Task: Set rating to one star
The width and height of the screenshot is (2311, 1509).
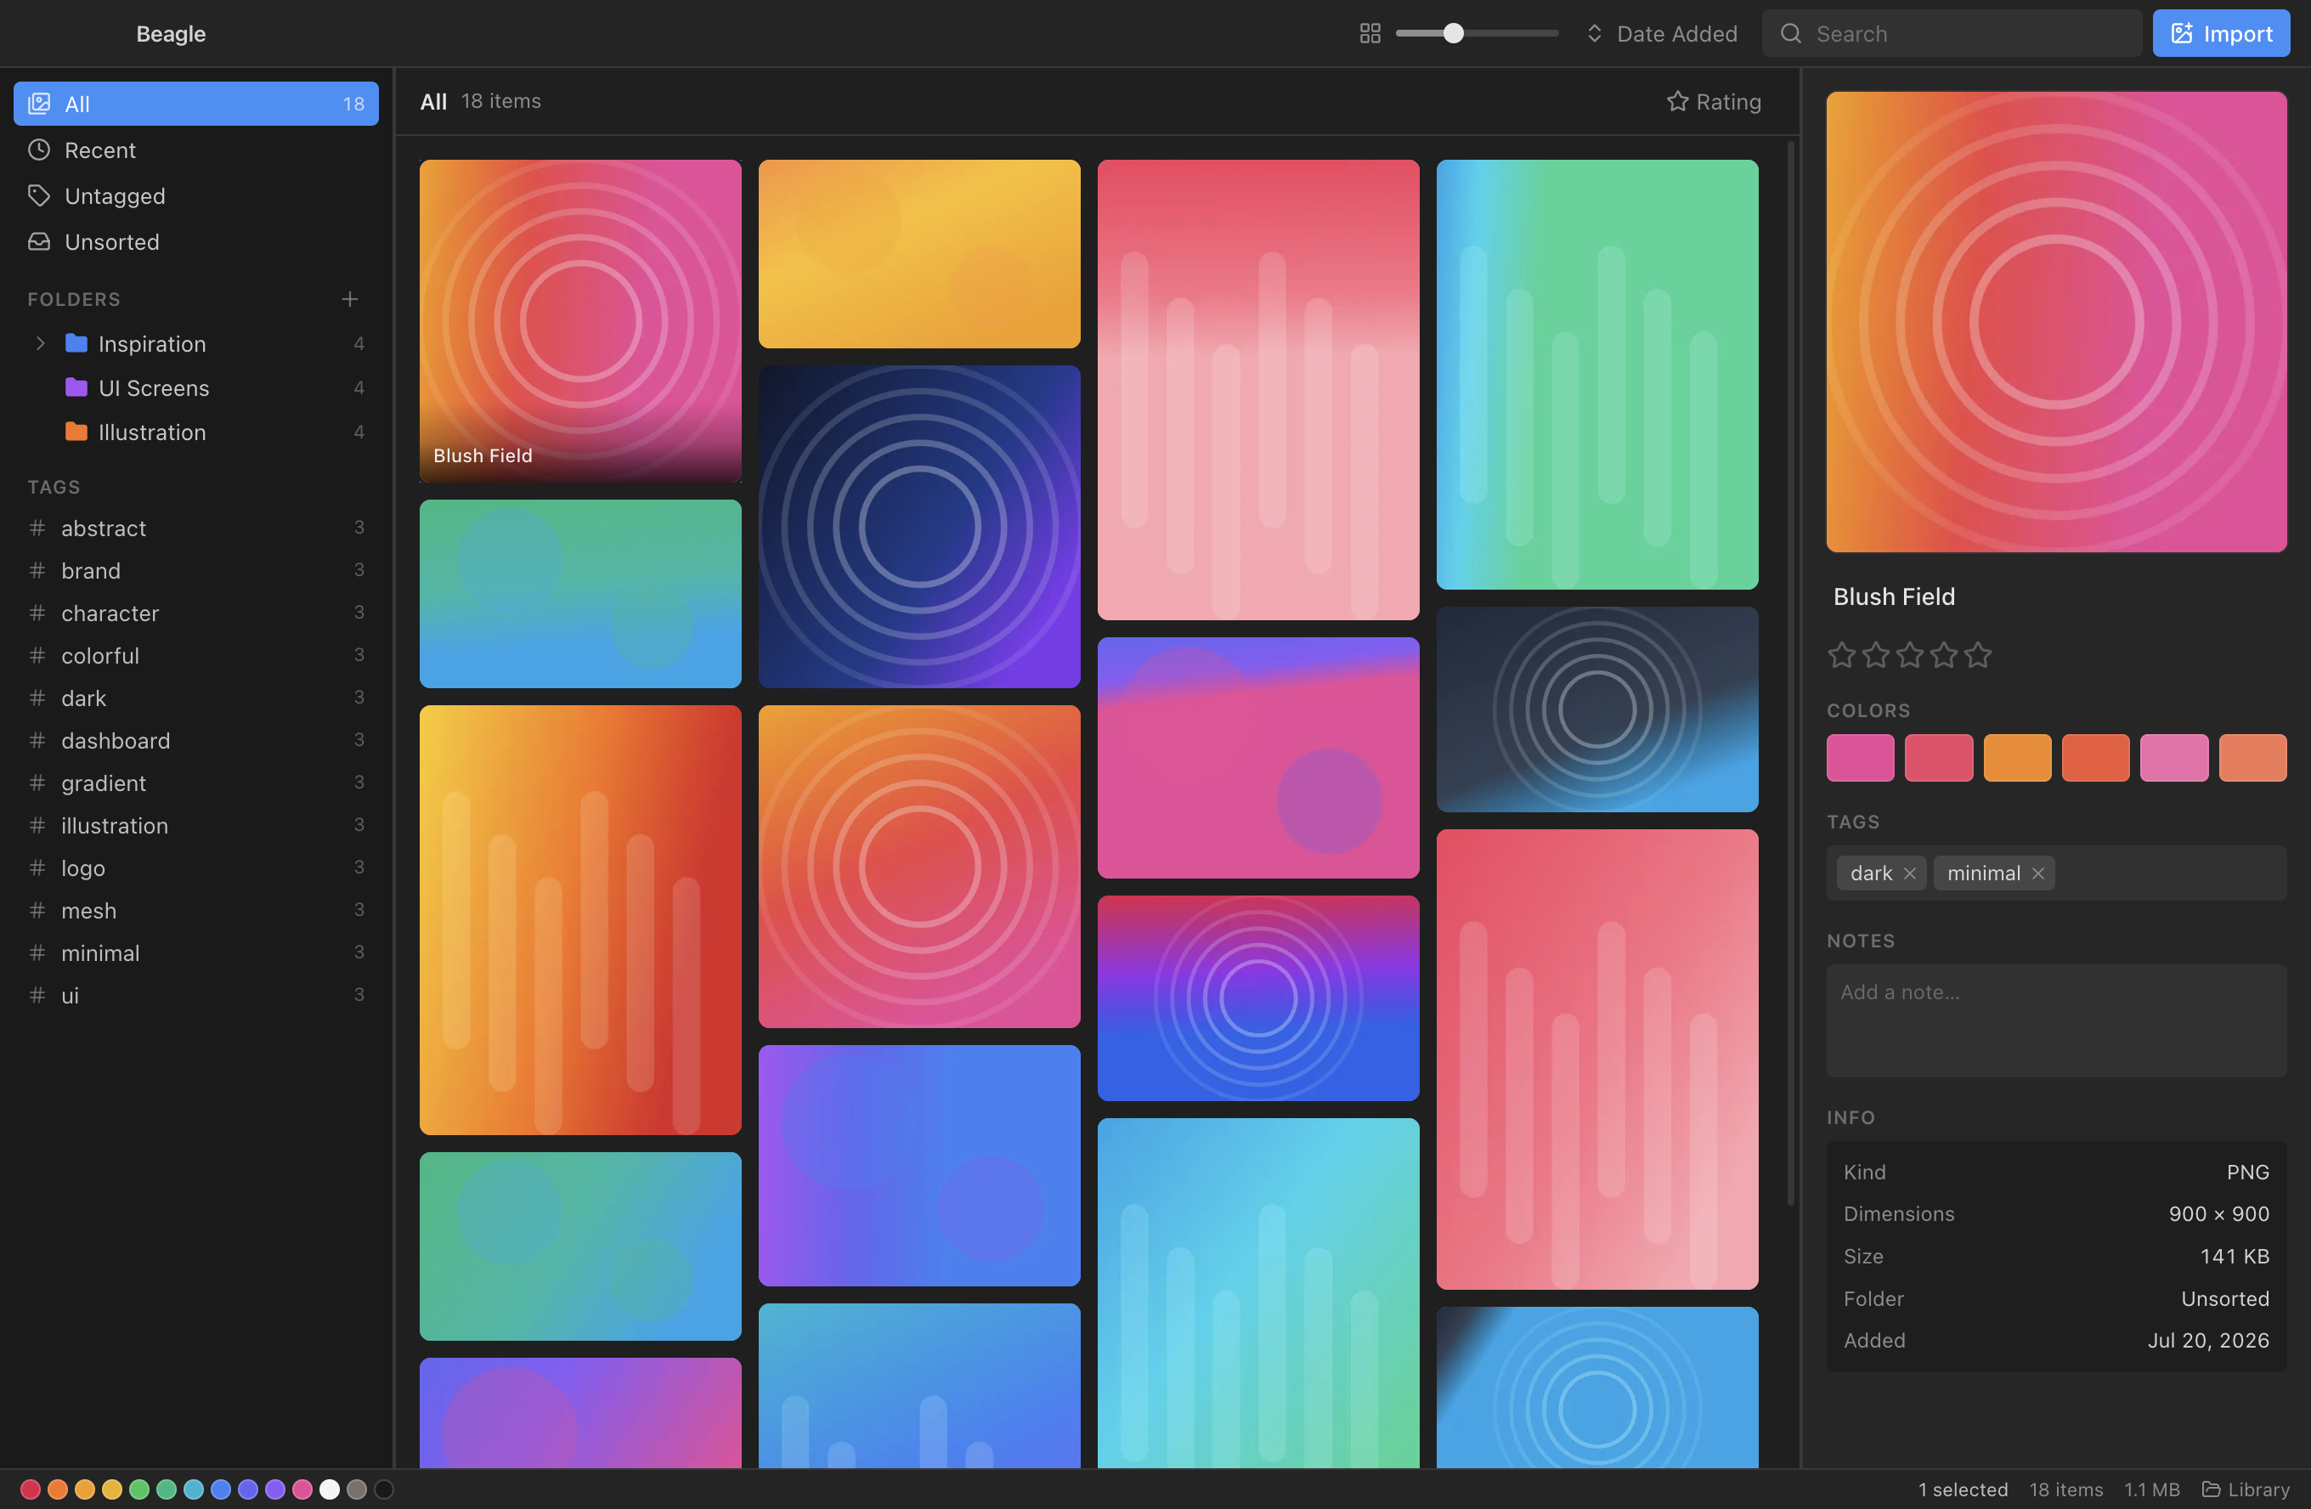Action: tap(1841, 655)
